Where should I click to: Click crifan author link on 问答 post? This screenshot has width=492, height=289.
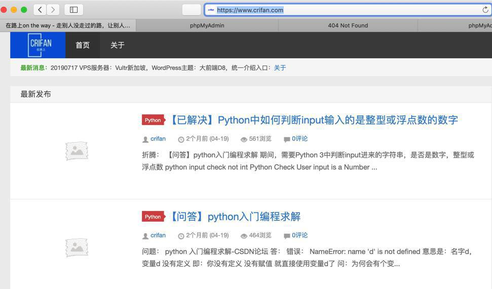(x=158, y=235)
